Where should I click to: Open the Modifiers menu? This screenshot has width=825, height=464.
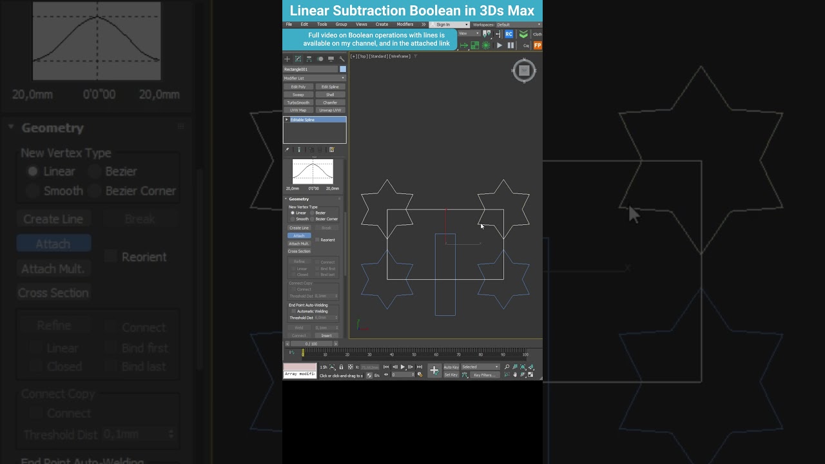click(405, 24)
